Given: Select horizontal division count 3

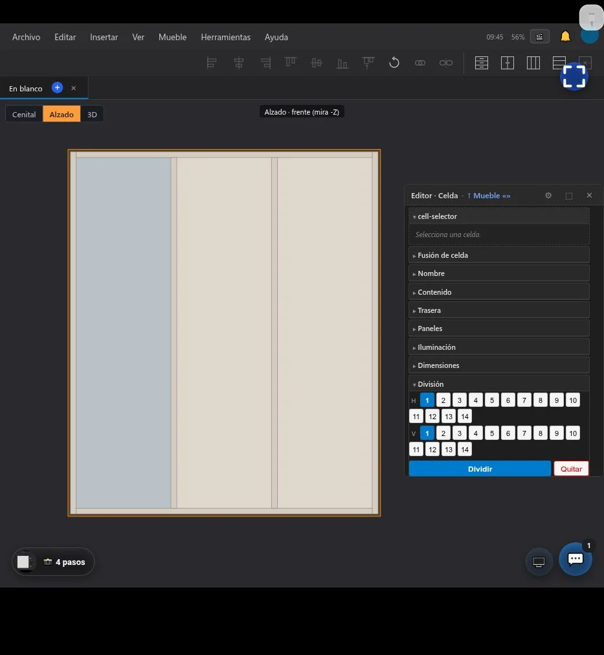Looking at the screenshot, I should click(460, 400).
